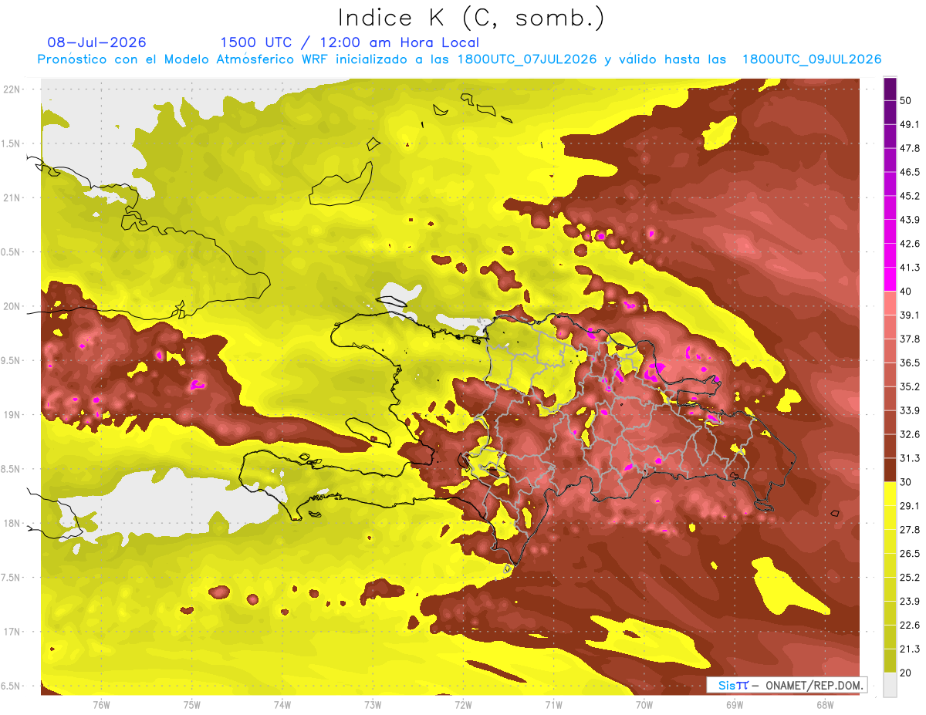Click the colorbar label '39.1'

[910, 315]
